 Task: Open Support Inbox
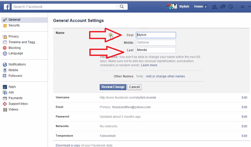[18, 104]
